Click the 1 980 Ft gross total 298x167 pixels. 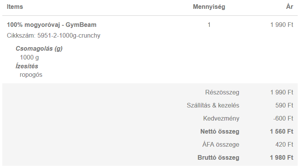[281, 158]
